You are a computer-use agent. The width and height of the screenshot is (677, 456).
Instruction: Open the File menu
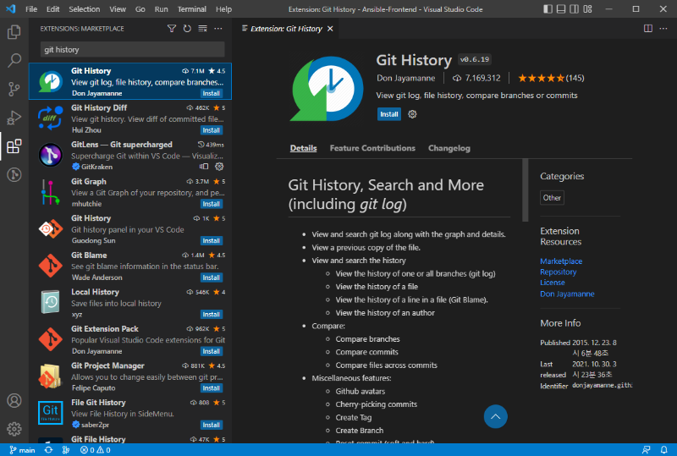pos(31,9)
